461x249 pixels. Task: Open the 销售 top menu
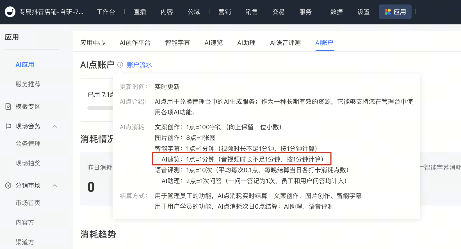[252, 12]
